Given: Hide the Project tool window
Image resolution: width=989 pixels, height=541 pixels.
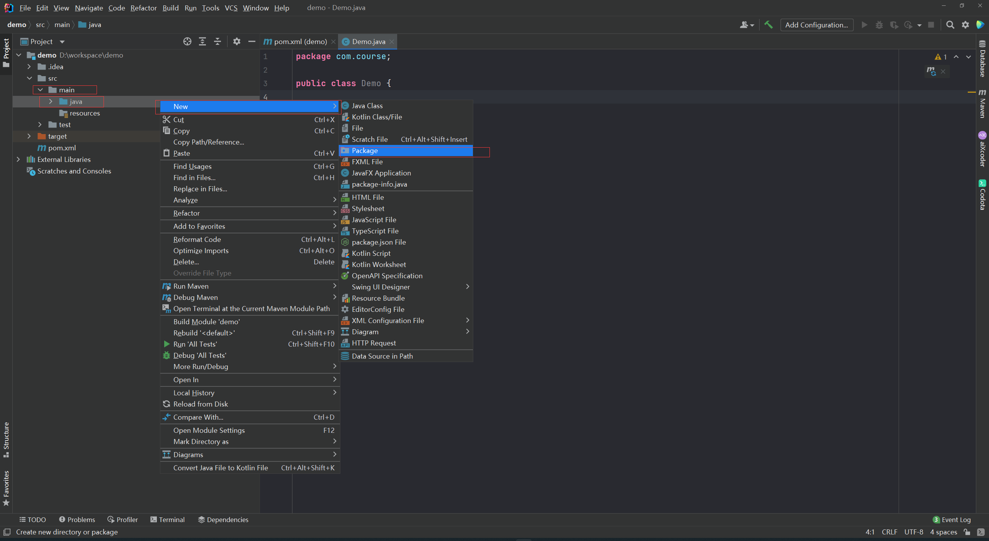Looking at the screenshot, I should (252, 41).
